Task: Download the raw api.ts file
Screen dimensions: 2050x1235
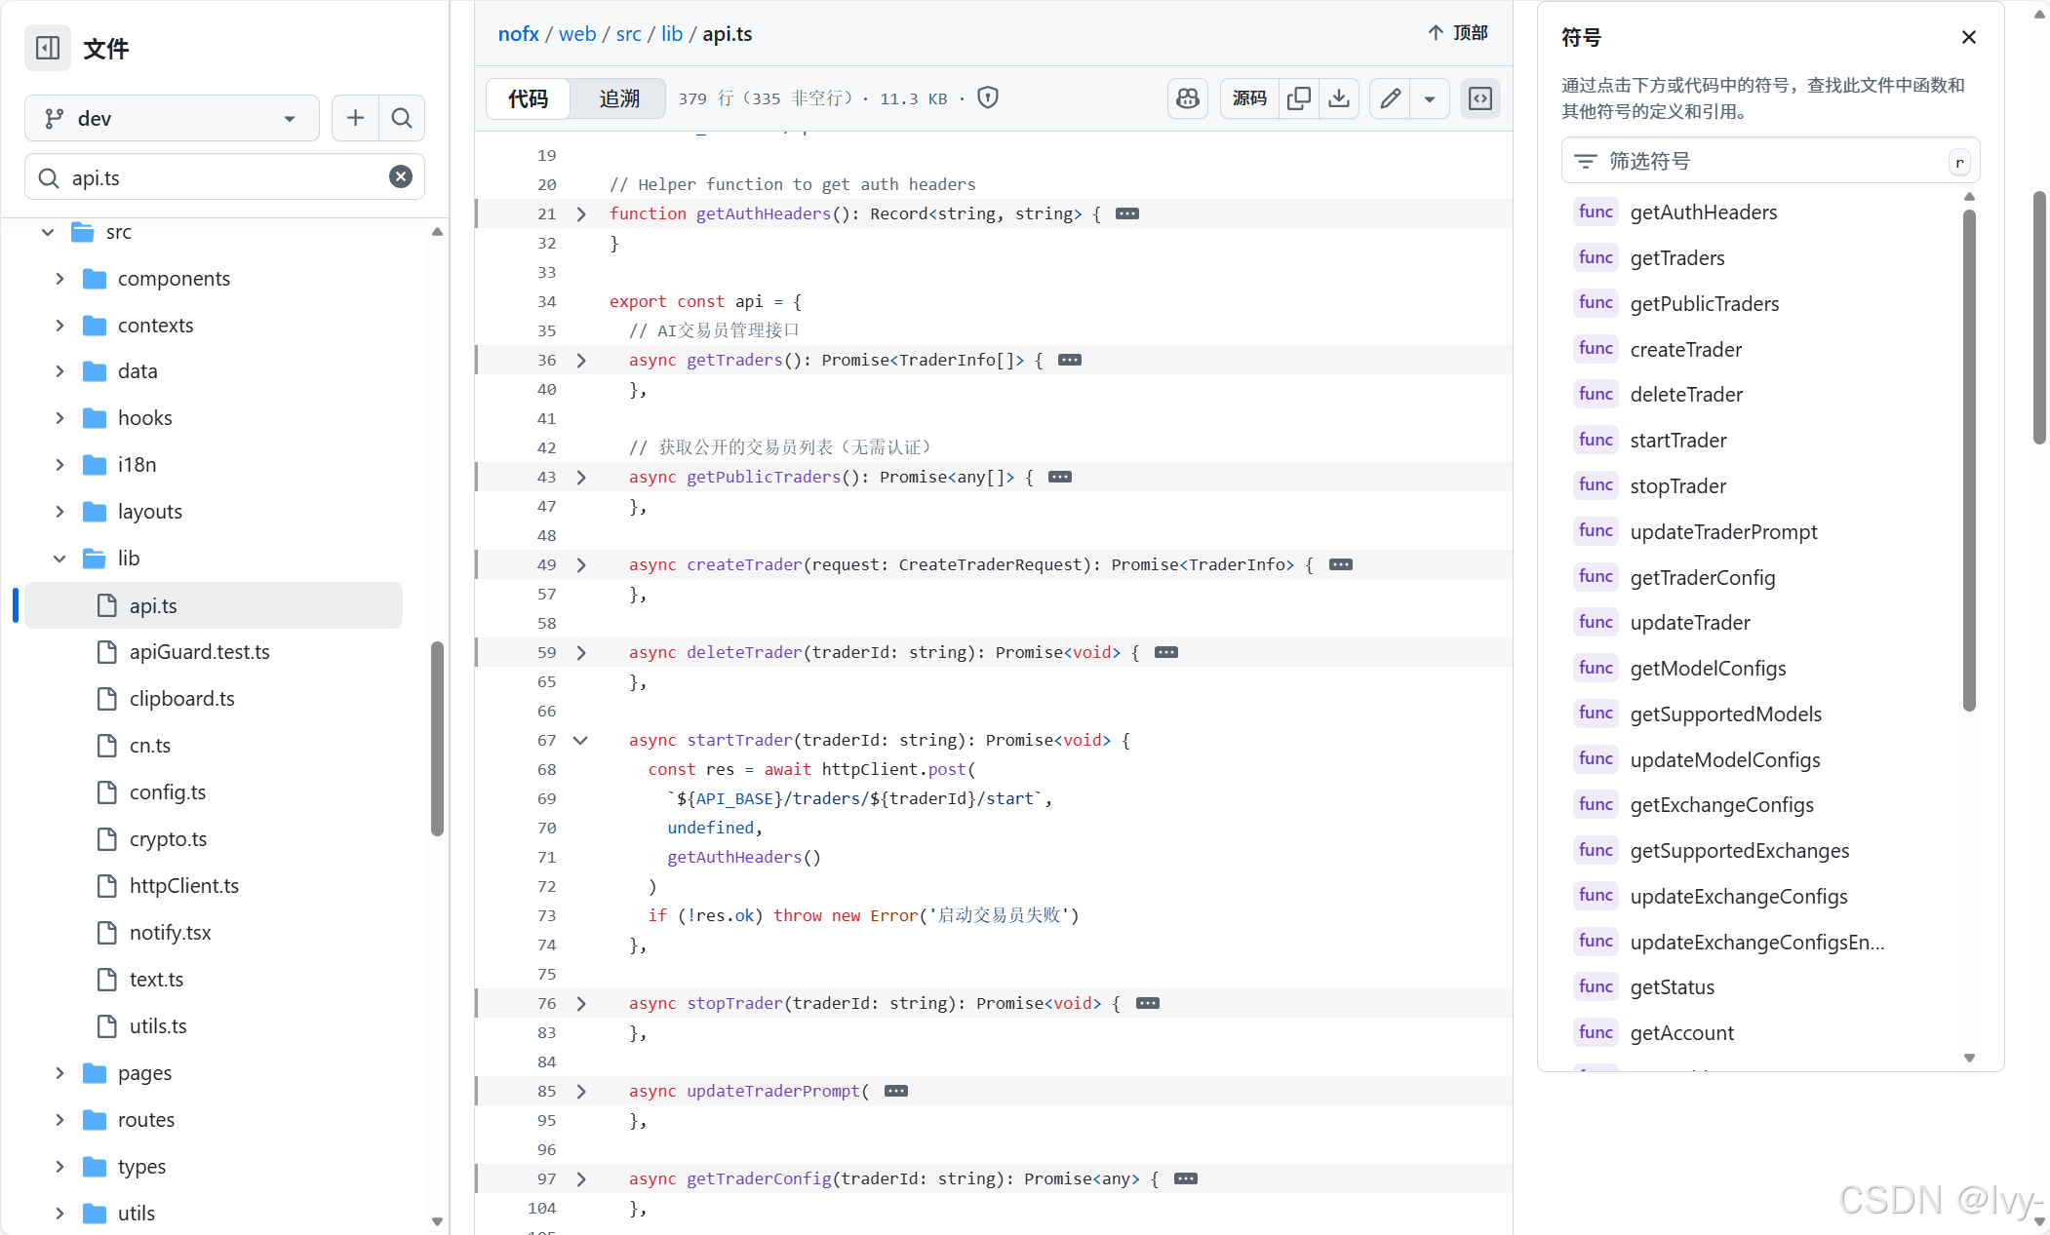Action: 1339,98
